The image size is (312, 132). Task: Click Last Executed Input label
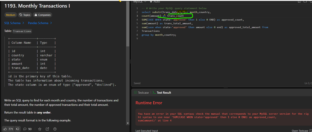coord(147,131)
